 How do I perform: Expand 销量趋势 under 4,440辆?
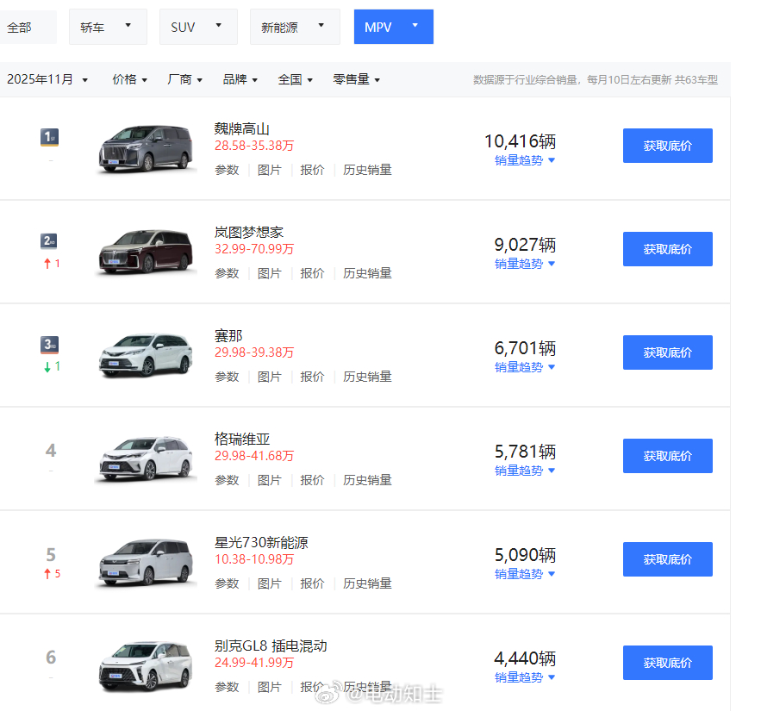tap(525, 677)
